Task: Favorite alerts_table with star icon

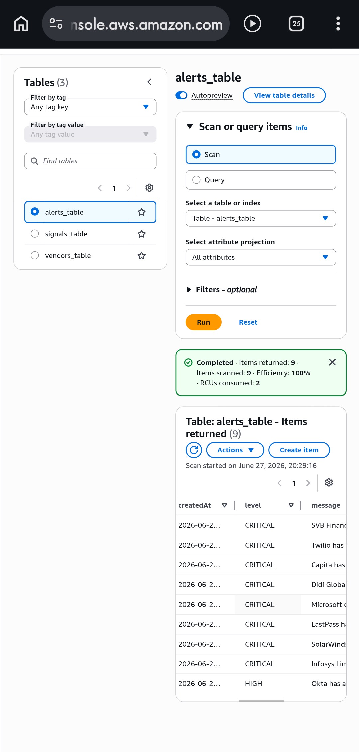Action: click(142, 212)
